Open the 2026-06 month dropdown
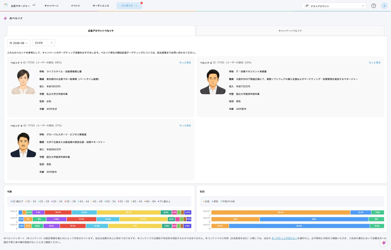This screenshot has height=250, width=391. [19, 43]
